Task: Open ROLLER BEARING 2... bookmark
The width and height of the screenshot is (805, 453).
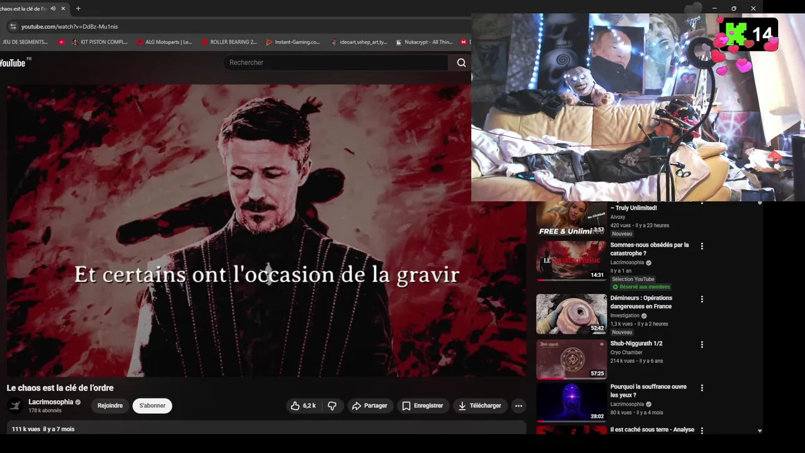Action: point(229,42)
